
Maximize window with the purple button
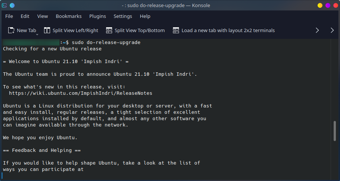(328, 6)
